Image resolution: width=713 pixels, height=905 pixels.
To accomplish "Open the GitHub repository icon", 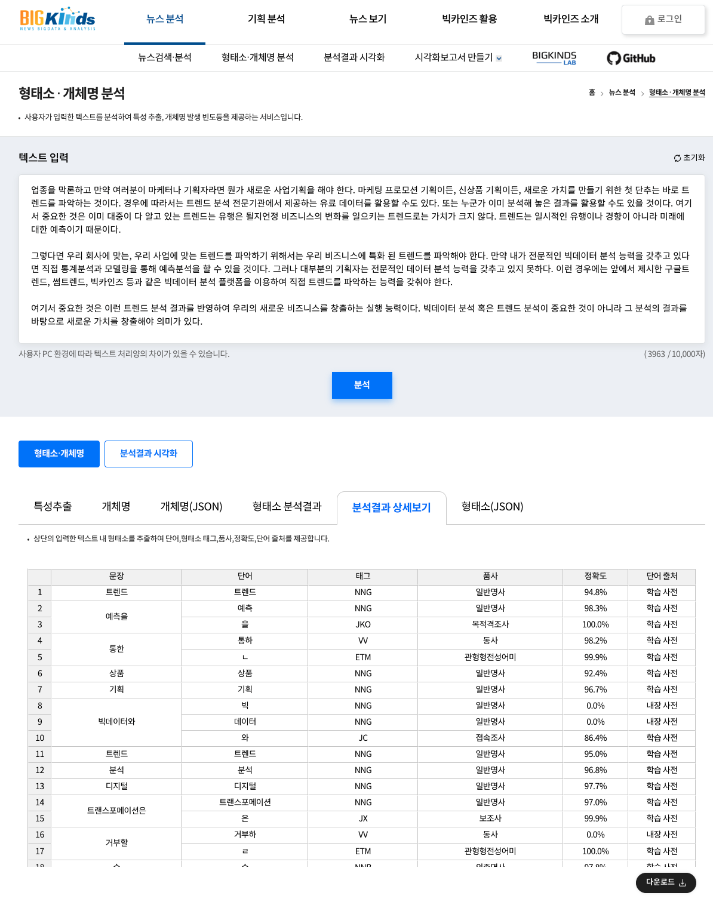I will 613,58.
